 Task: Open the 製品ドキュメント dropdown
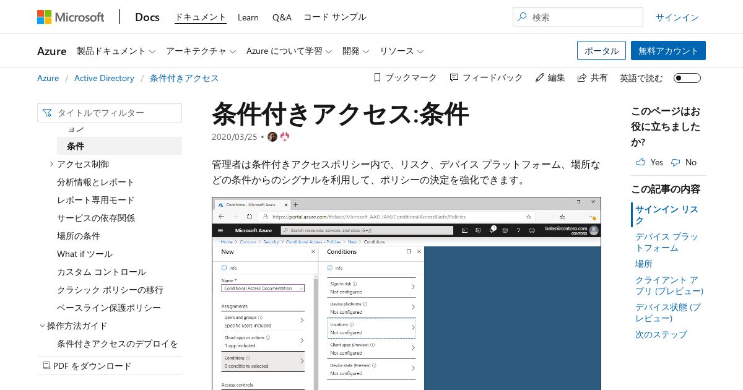click(116, 51)
